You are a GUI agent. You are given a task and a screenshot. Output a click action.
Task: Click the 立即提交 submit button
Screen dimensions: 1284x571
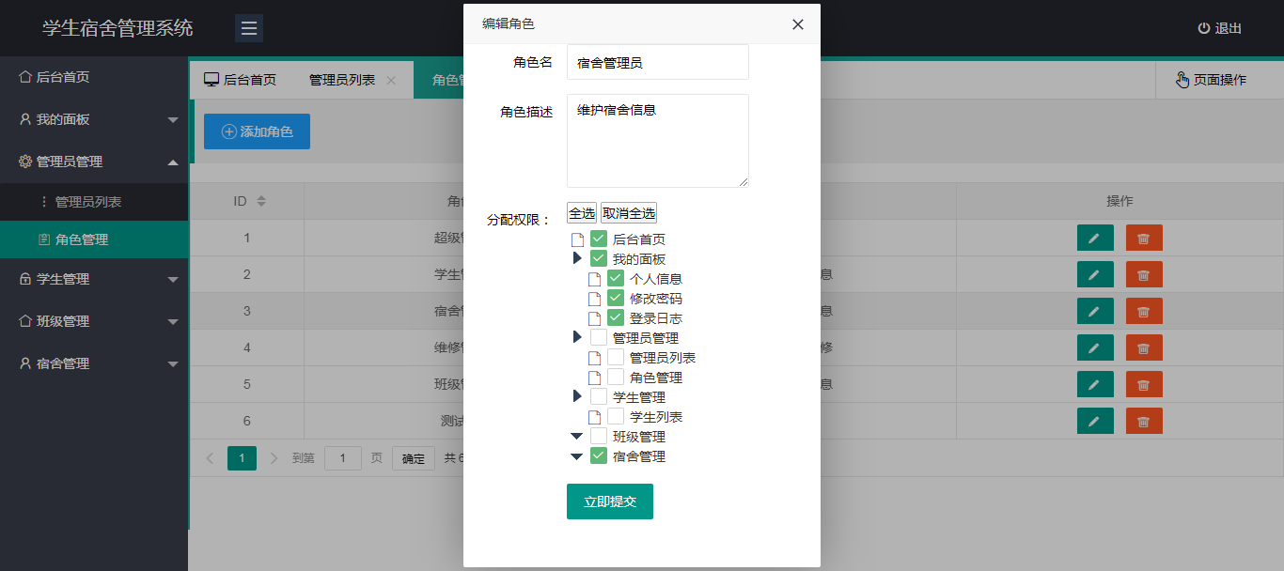[609, 501]
